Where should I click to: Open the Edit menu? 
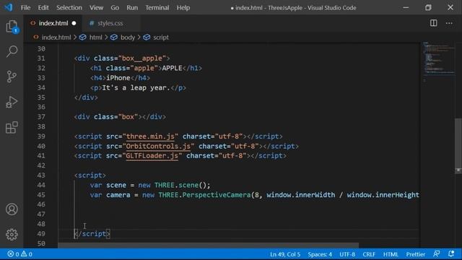click(x=43, y=8)
